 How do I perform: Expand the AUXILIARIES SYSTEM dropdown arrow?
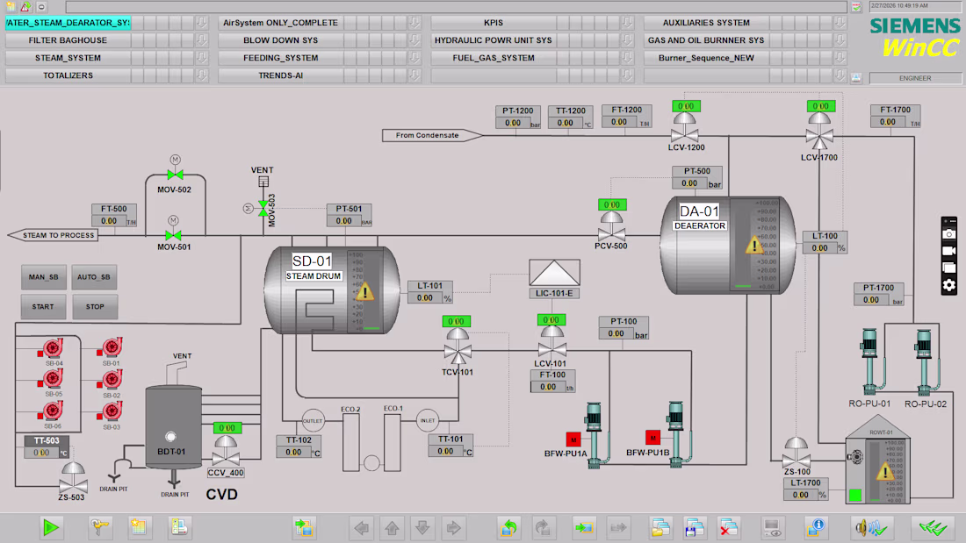(x=840, y=23)
